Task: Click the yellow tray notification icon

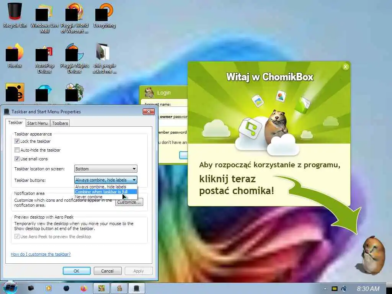Action: click(335, 289)
